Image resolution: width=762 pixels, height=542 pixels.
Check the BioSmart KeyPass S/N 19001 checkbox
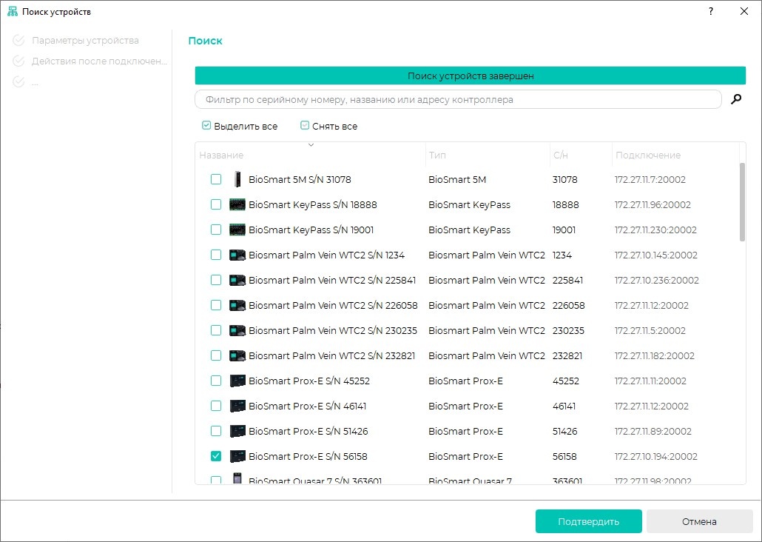tap(216, 230)
